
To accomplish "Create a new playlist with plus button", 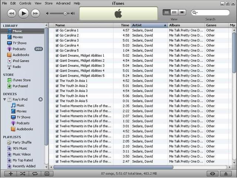I will point(11,174).
